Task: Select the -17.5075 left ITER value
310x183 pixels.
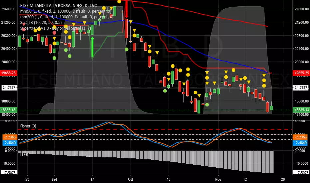Action: 9,173
